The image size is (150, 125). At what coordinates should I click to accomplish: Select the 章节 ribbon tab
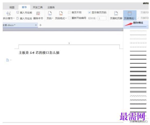[24, 7]
